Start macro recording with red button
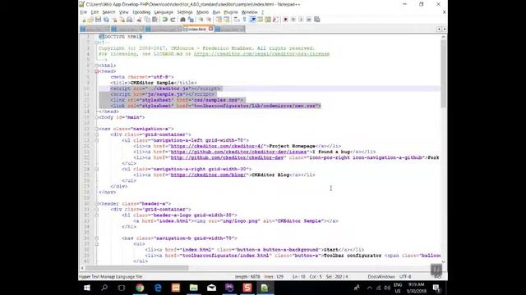Image resolution: width=526 pixels, height=295 pixels. coord(285,20)
